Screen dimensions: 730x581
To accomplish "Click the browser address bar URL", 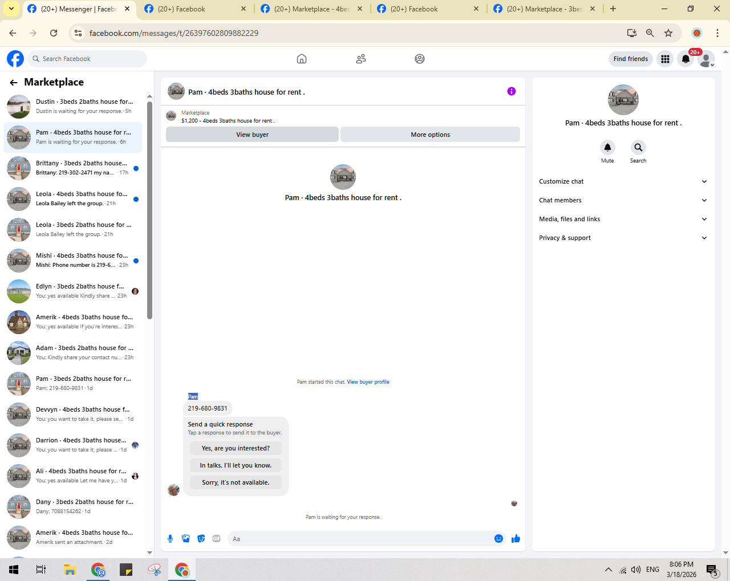I will pos(174,33).
